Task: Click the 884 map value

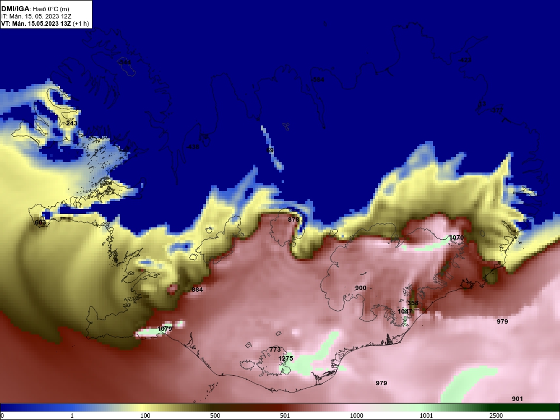Action: (197, 290)
